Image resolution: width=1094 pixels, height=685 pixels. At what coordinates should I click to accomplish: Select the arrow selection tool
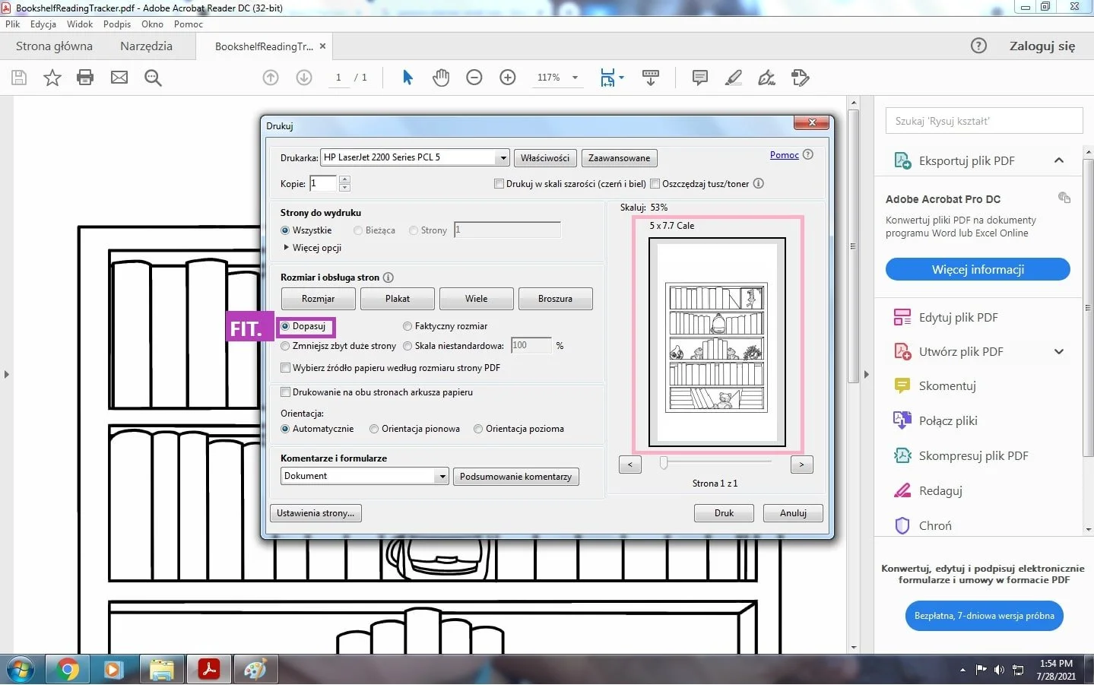(407, 78)
